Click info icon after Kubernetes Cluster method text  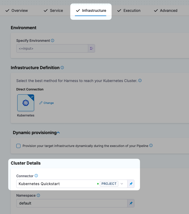[x=140, y=80]
